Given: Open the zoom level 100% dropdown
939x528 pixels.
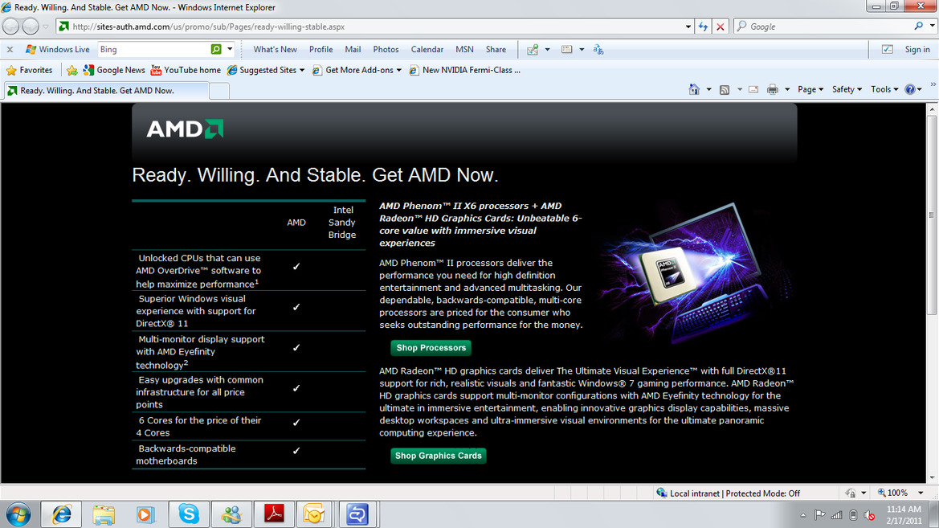Looking at the screenshot, I should 921,493.
